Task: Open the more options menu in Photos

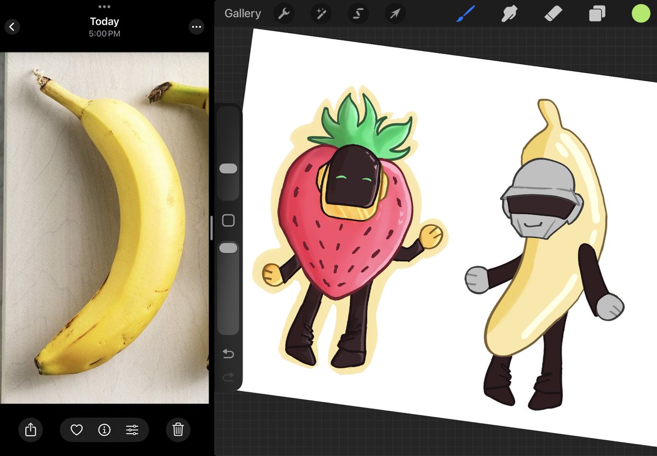Action: click(197, 27)
